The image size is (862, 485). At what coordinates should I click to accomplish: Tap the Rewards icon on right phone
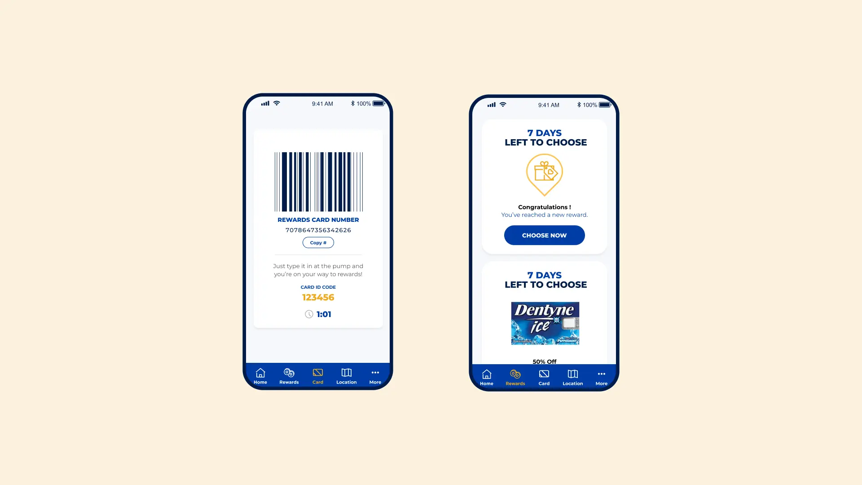point(515,376)
